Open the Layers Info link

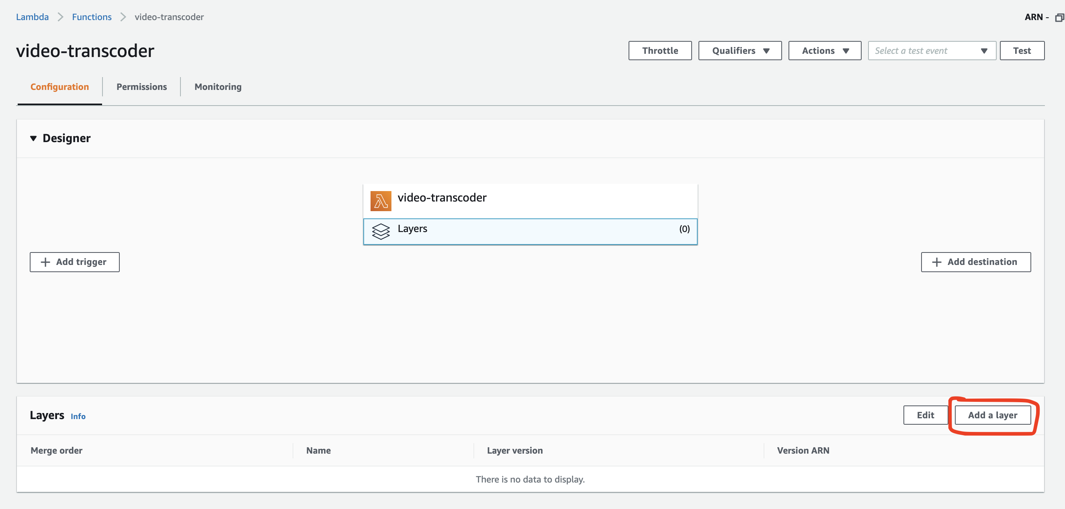[x=78, y=417]
